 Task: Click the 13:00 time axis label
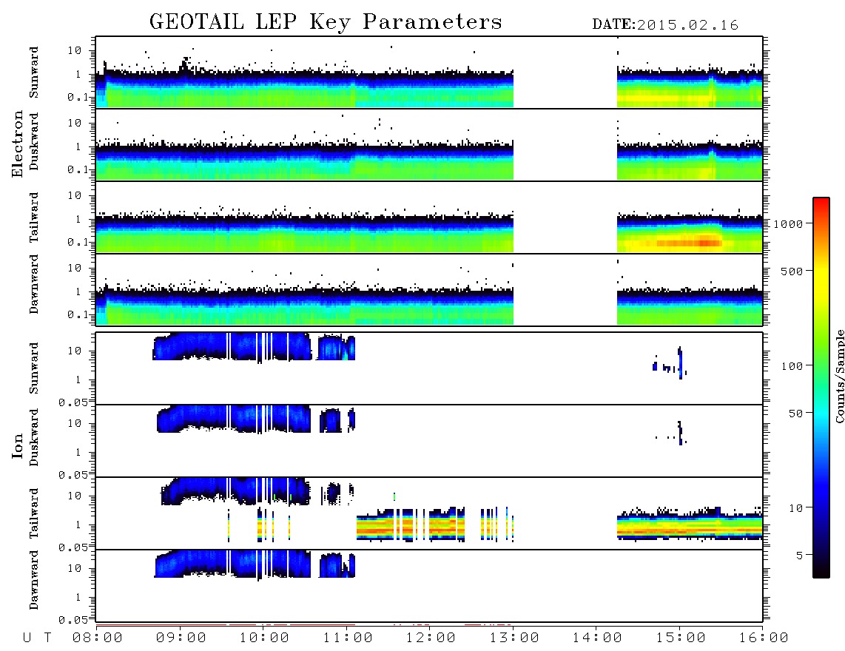click(514, 638)
